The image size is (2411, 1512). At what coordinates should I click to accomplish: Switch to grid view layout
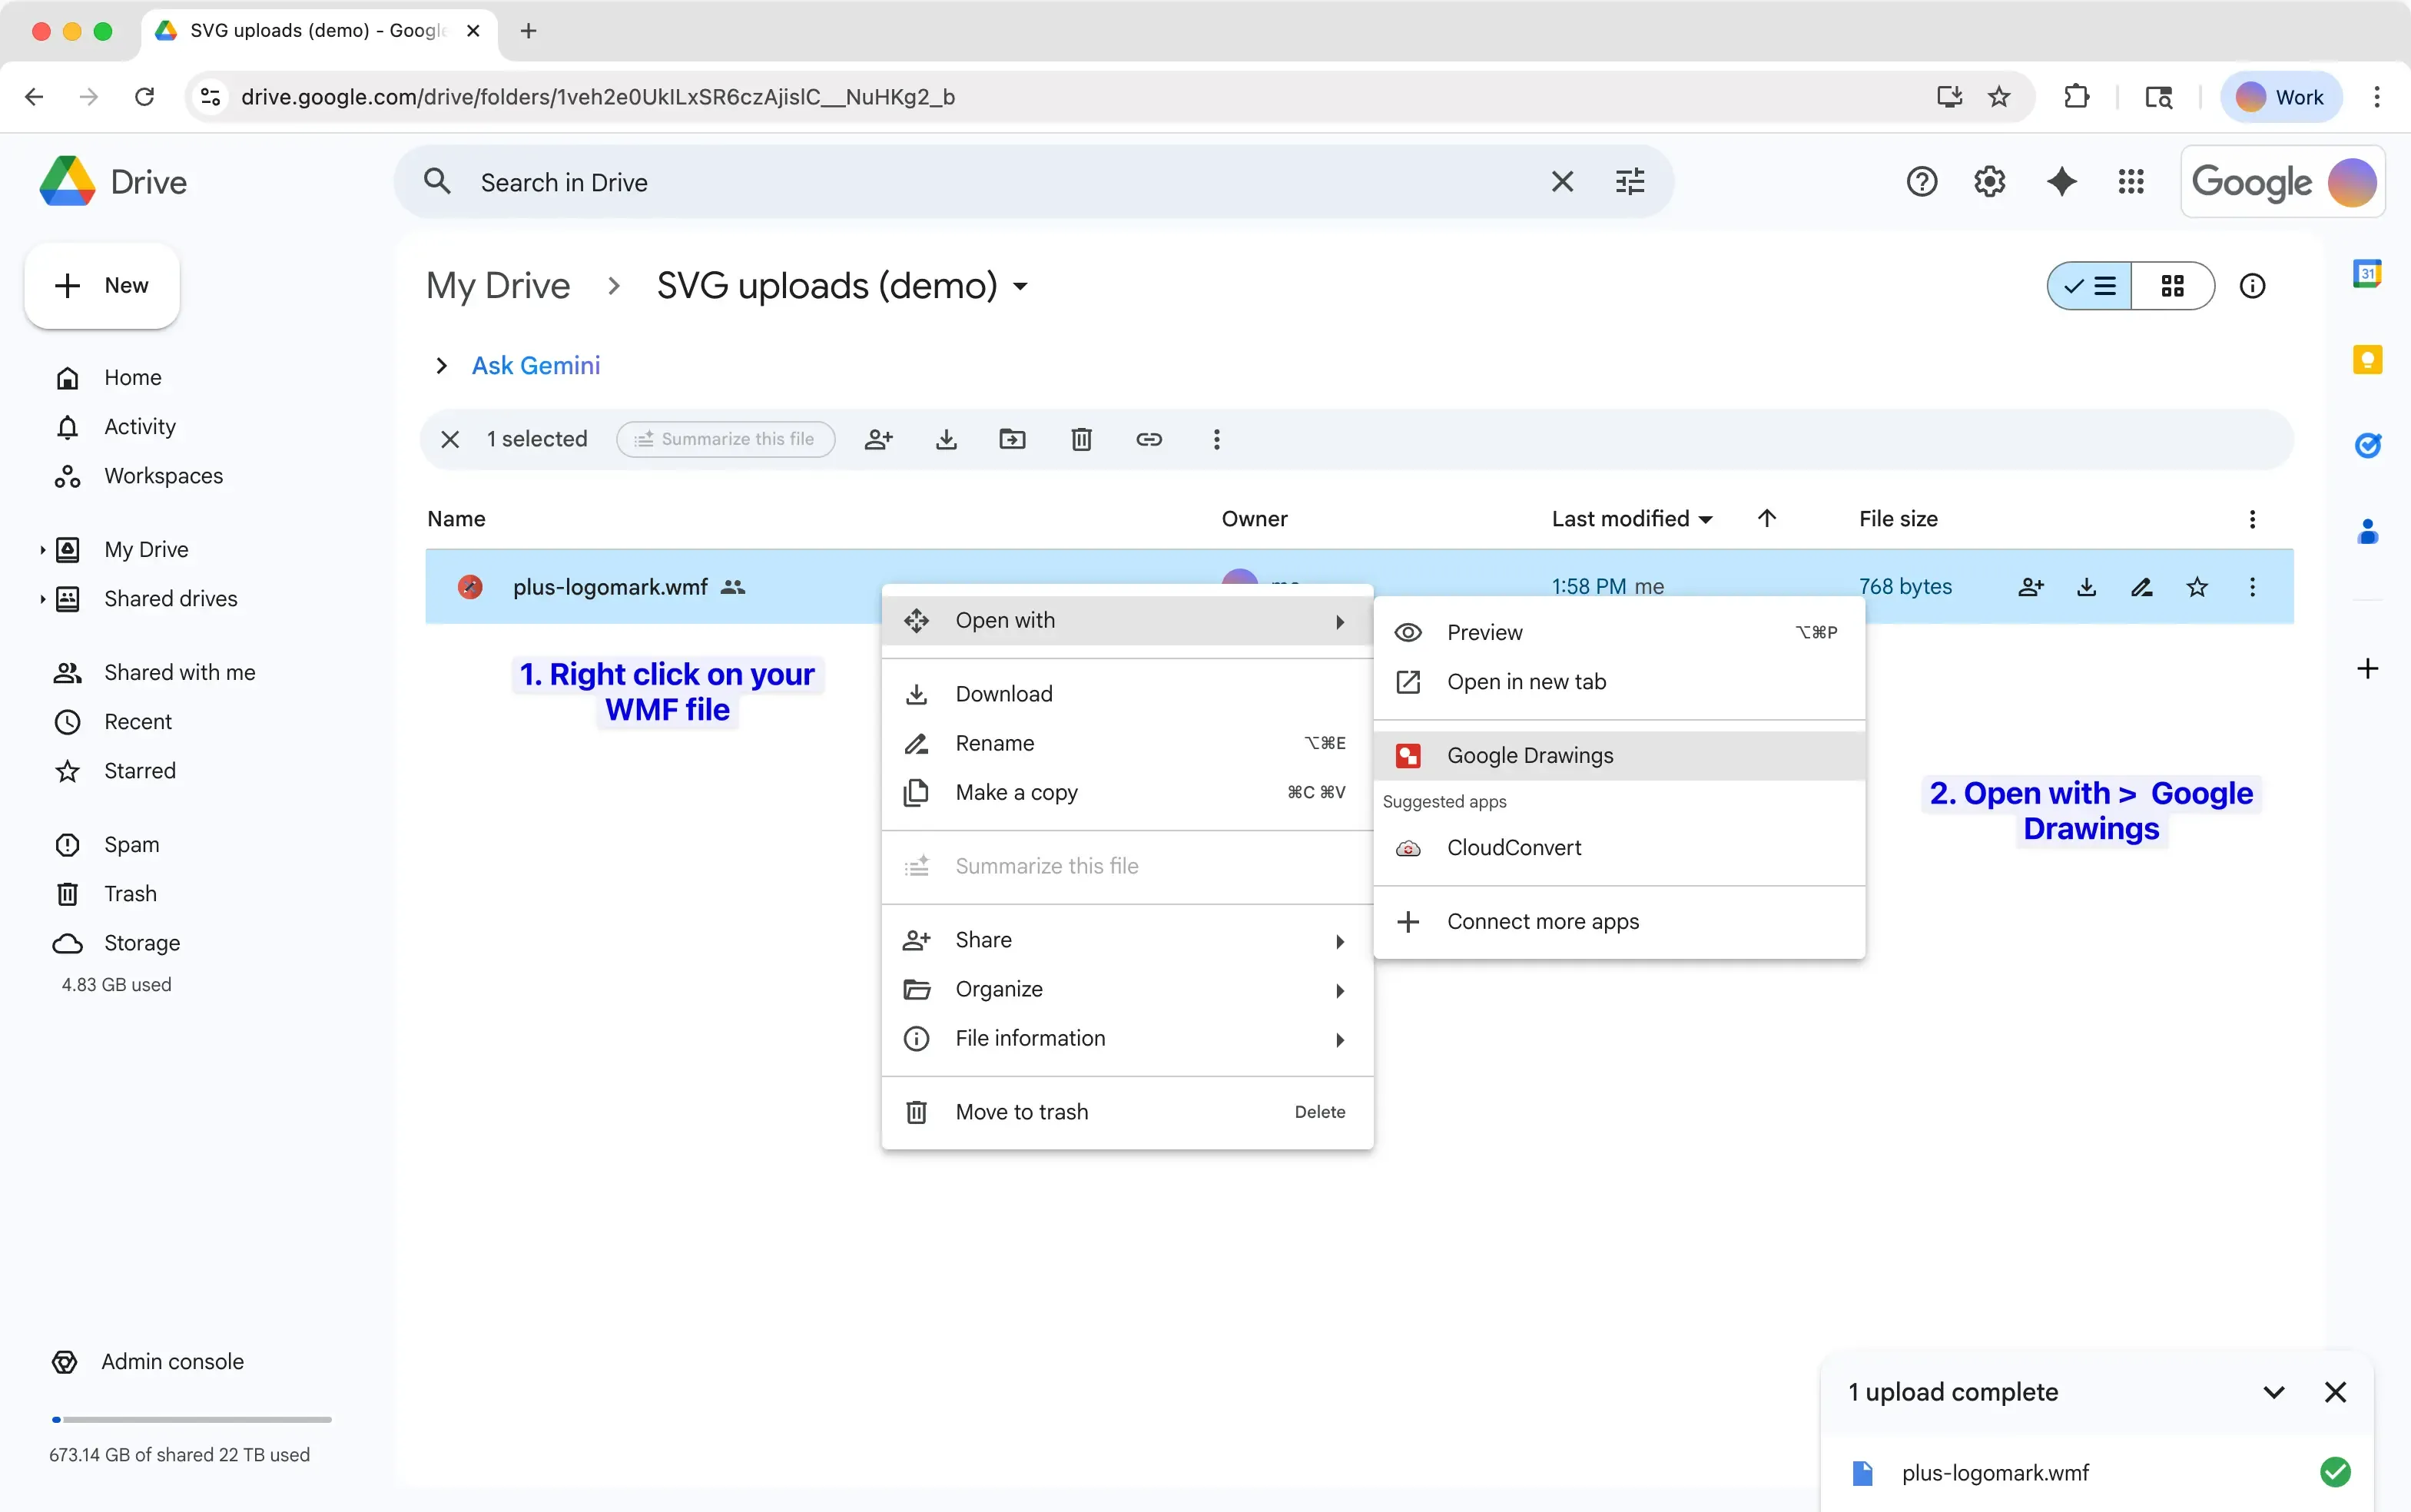click(x=2171, y=286)
